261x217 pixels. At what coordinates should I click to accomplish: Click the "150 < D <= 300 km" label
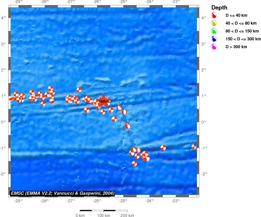coord(240,39)
